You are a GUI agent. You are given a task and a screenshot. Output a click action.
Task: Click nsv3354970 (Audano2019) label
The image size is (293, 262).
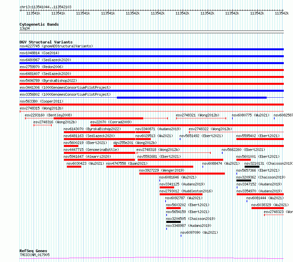point(259,191)
